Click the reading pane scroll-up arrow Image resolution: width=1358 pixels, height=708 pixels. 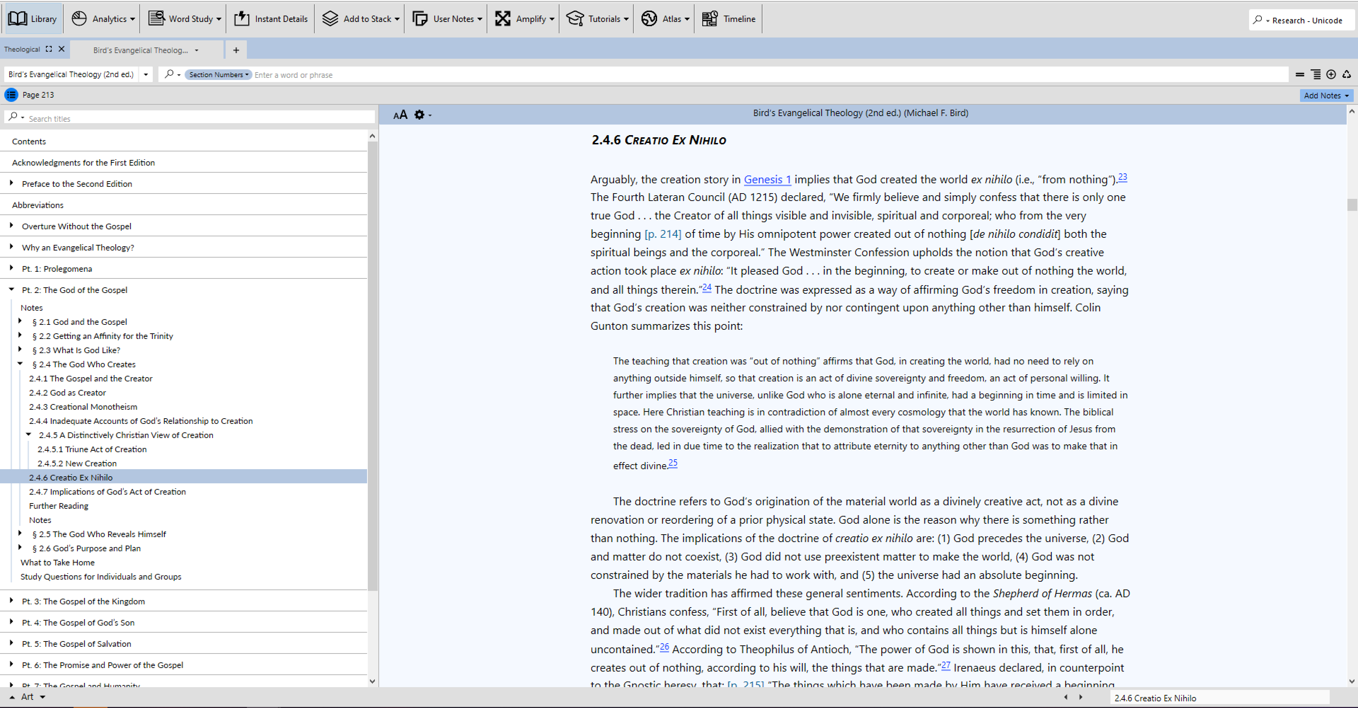1351,111
